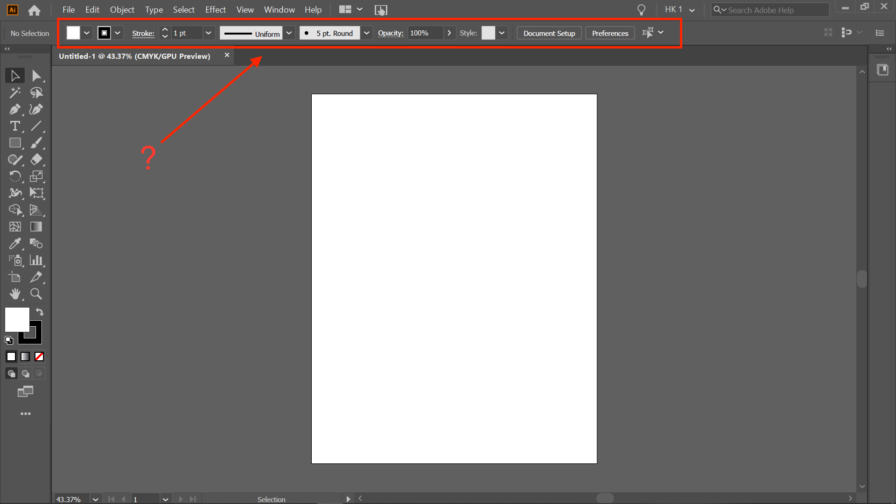Image resolution: width=896 pixels, height=504 pixels.
Task: Expand the graphic Style dropdown
Action: 502,33
